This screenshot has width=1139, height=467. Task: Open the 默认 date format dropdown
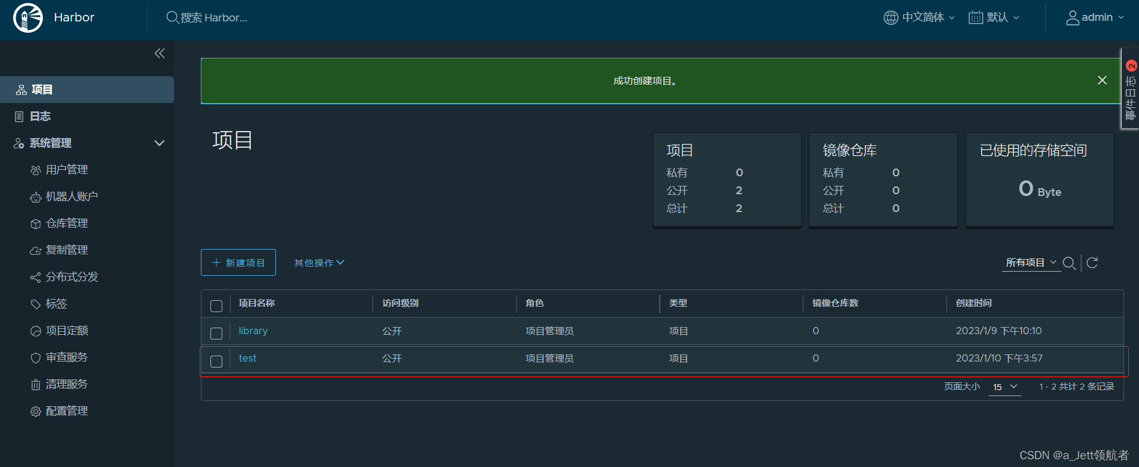click(x=994, y=17)
